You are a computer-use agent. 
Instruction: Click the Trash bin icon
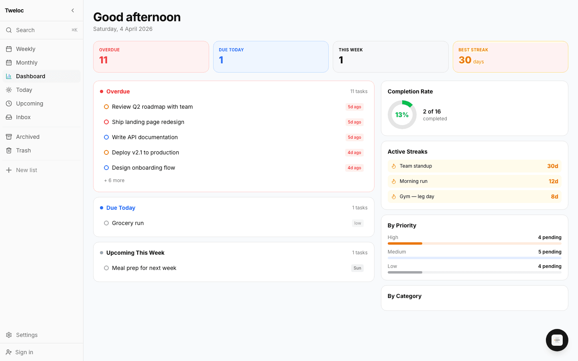click(x=8, y=150)
